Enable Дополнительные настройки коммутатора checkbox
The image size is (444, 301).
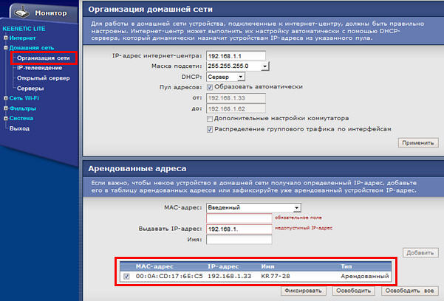pos(211,118)
